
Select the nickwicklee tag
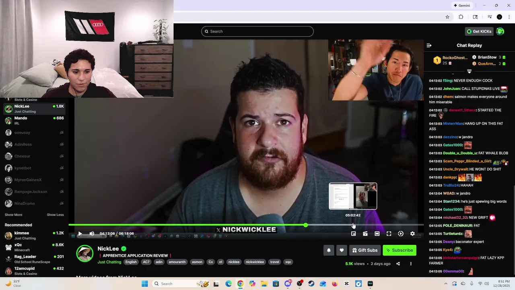pos(255,262)
